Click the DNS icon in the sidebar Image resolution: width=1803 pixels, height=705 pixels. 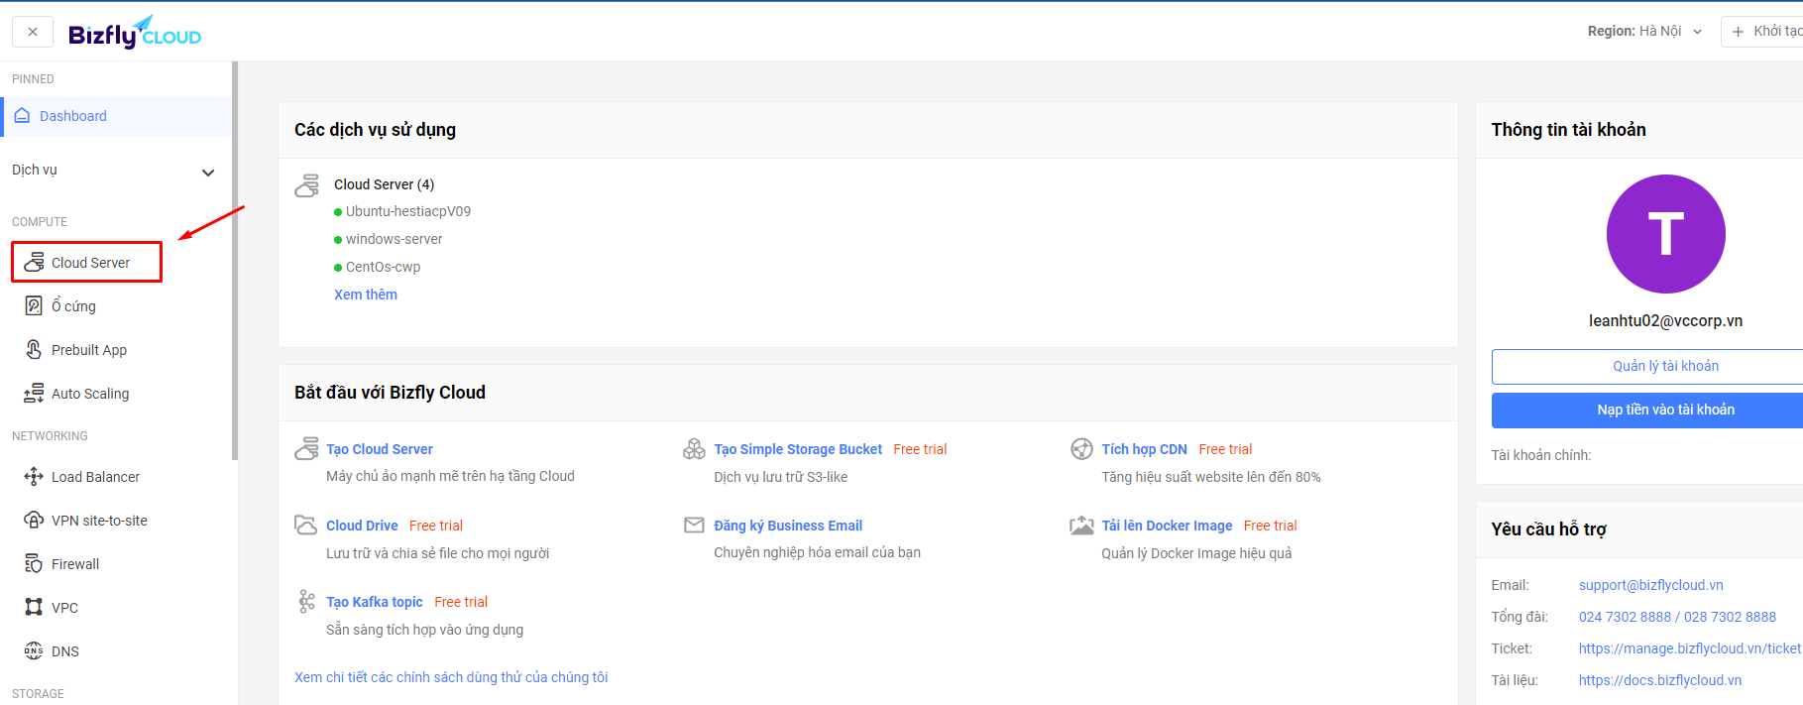pos(34,650)
